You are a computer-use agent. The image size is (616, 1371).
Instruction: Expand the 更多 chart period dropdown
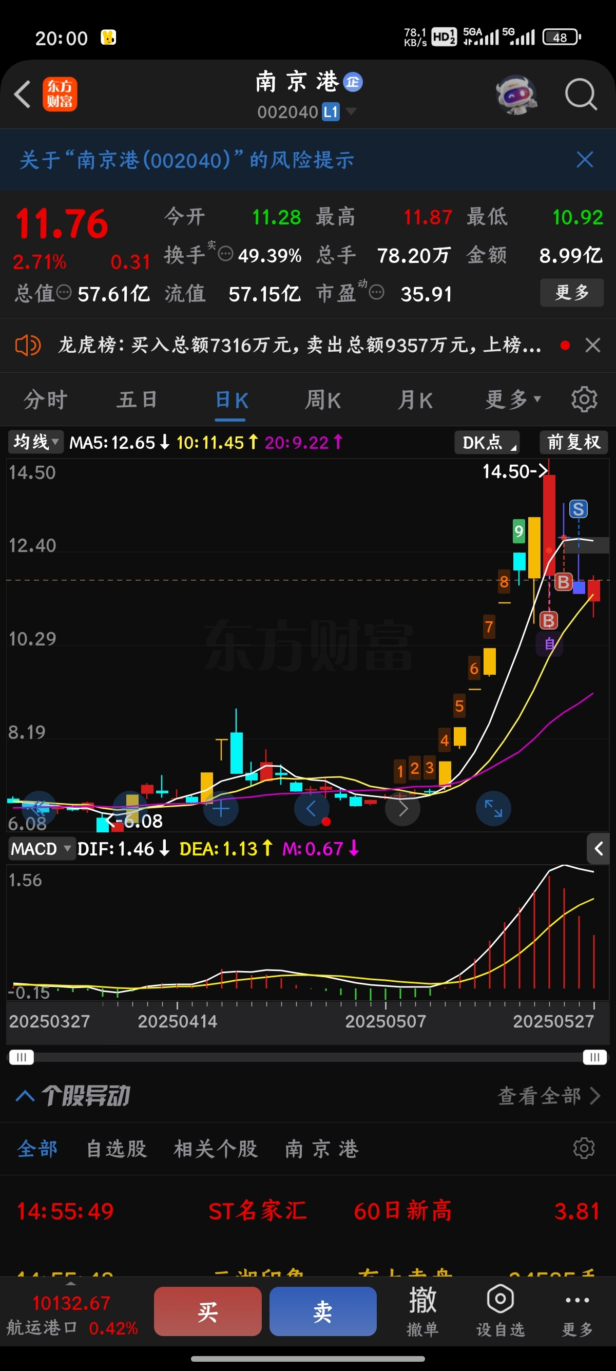(513, 399)
